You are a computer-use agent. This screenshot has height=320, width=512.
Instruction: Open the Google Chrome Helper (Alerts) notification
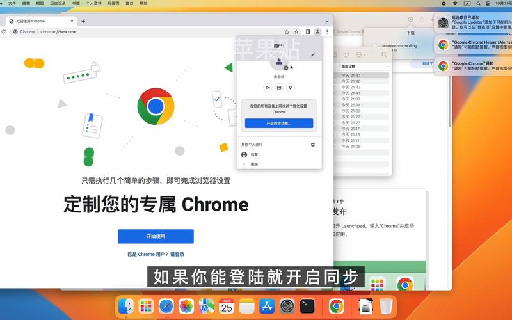[x=474, y=44]
